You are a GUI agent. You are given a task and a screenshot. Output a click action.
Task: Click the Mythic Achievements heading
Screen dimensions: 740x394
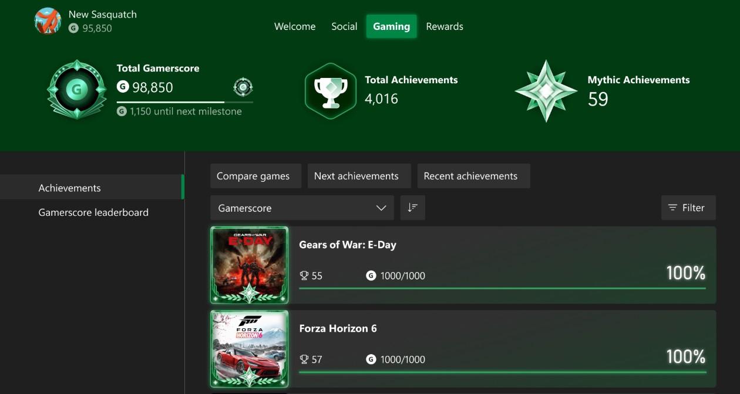639,80
